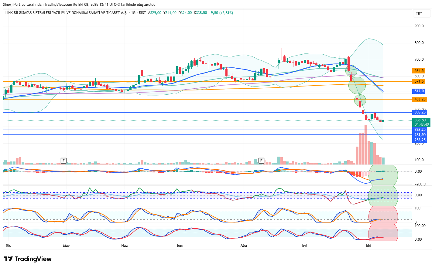435x268 pixels.
Task: Click the SinerjiPortfoy attribution header text
Action: [79, 5]
